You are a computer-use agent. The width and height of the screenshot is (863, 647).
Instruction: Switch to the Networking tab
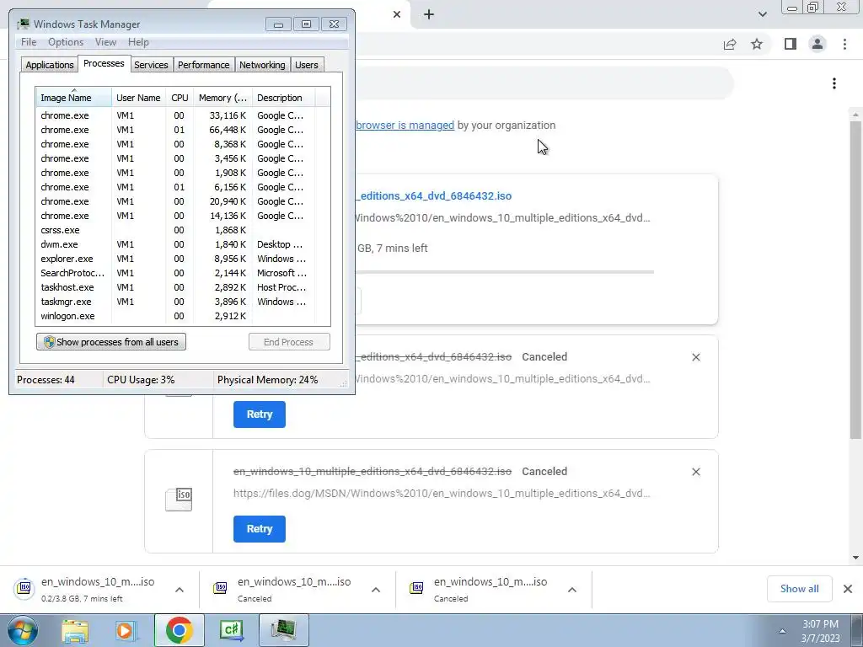262,65
